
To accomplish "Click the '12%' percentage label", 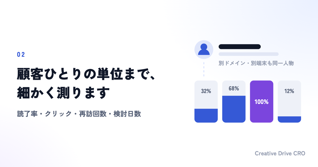I will click(x=289, y=91).
